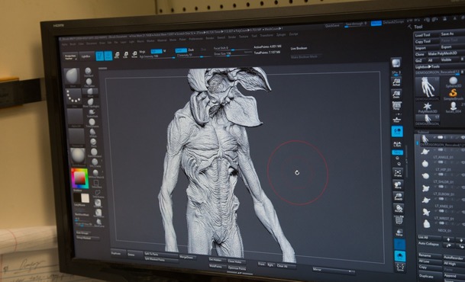This screenshot has height=282, width=465.
Task: Collapse the Subtool panel header
Action: [x=424, y=132]
